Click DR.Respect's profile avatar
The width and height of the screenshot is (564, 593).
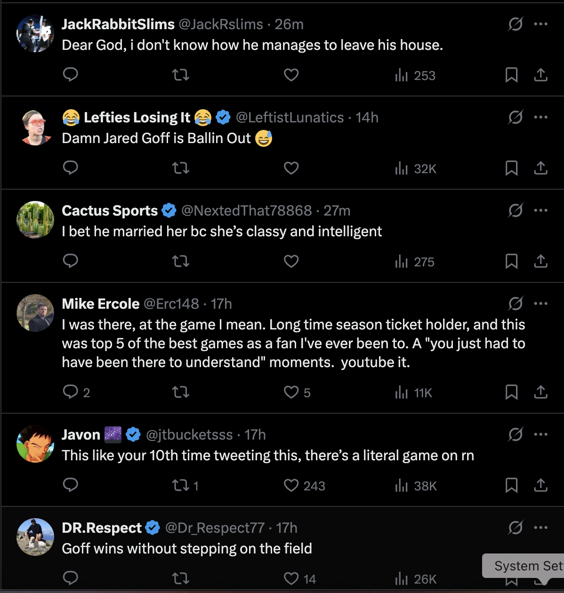pyautogui.click(x=35, y=537)
